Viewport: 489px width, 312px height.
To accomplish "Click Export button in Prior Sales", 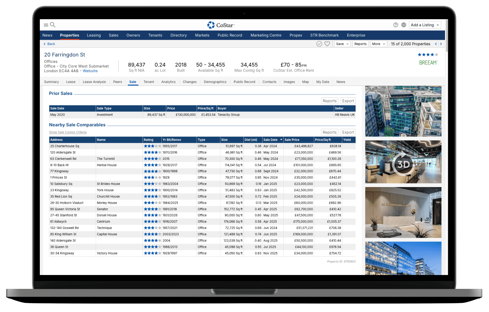I will pyautogui.click(x=348, y=101).
